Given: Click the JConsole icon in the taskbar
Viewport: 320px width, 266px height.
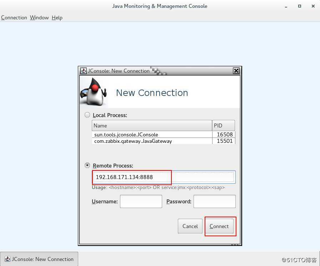Looking at the screenshot, I should coord(7,259).
